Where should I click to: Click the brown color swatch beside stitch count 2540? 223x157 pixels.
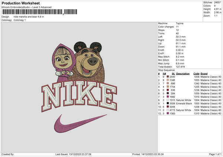click(168, 77)
